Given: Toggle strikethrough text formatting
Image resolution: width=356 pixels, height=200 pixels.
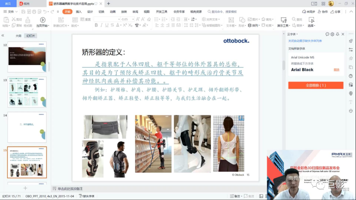Looking at the screenshot, I should (x=112, y=25).
